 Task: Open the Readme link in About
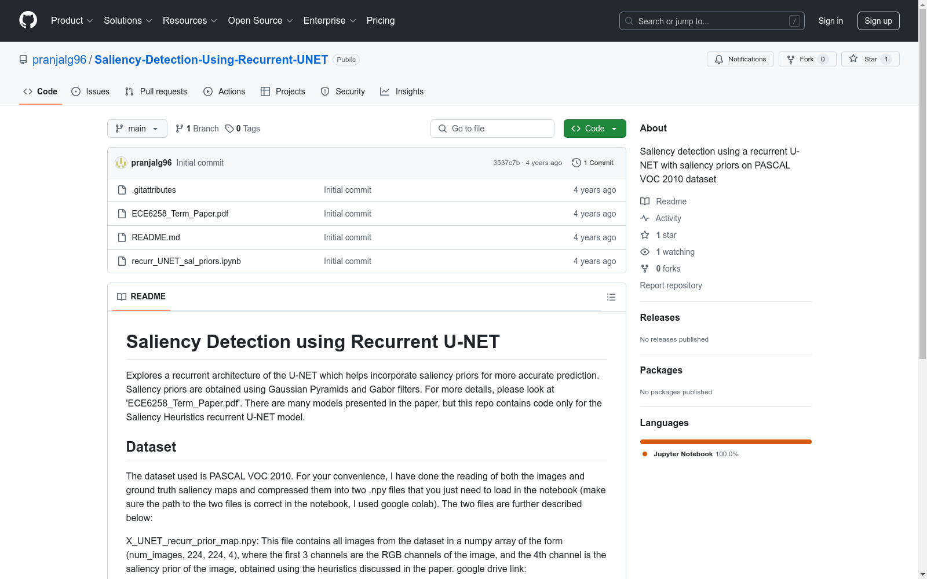[x=663, y=201]
